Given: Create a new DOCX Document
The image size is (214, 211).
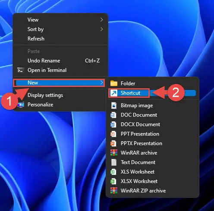Looking at the screenshot, I should [x=152, y=124].
